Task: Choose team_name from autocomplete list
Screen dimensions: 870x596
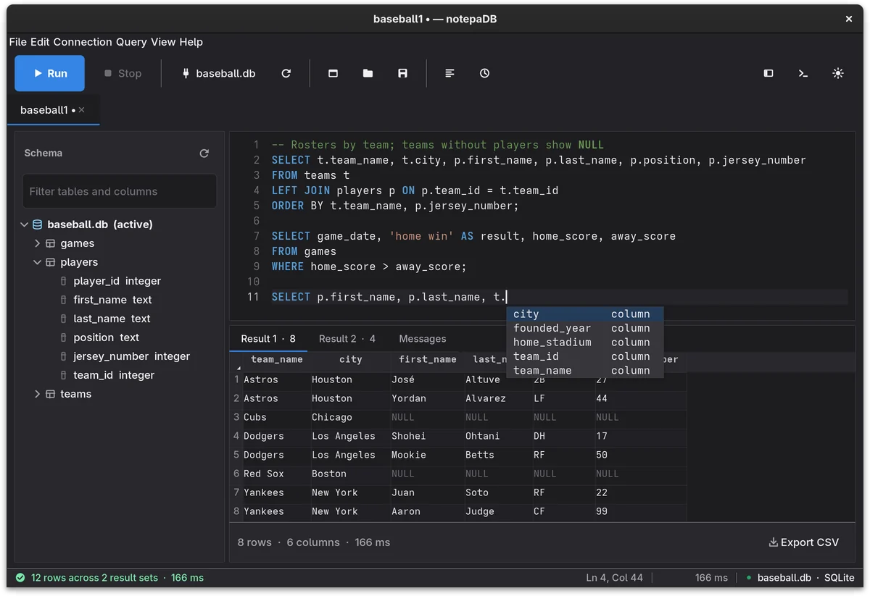Action: [x=584, y=371]
